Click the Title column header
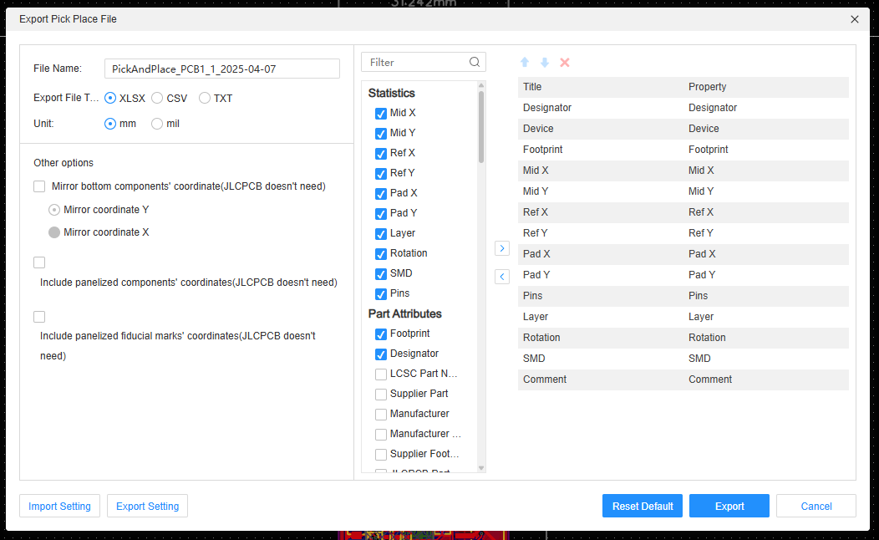879x540 pixels. (532, 87)
